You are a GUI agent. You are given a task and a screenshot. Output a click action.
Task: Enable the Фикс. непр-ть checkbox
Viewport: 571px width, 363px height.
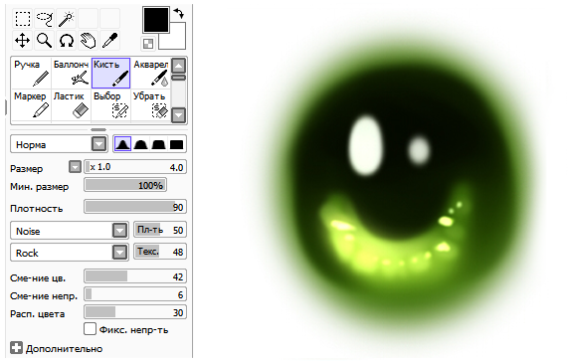(x=90, y=329)
